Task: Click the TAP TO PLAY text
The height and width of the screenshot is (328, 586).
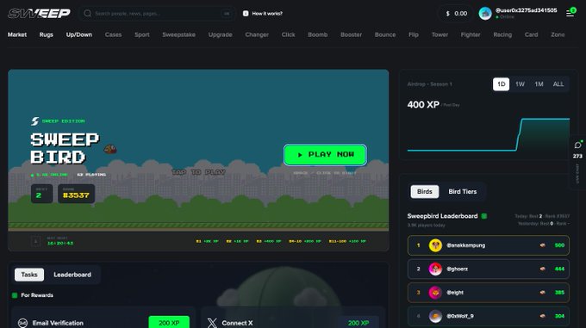Action: (x=198, y=172)
